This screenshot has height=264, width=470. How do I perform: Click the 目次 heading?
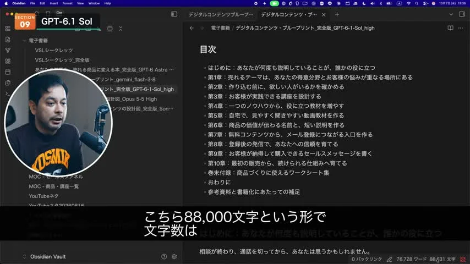tap(207, 49)
